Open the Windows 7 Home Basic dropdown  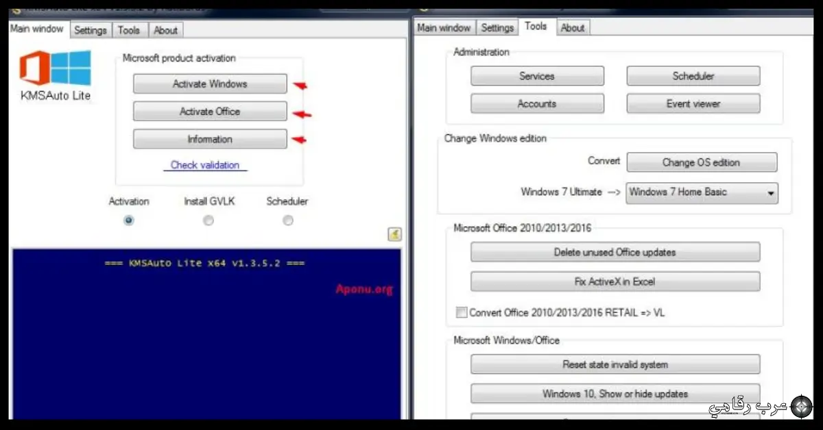click(x=702, y=192)
